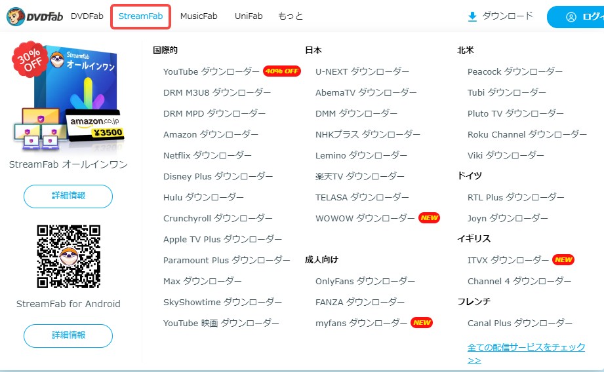The width and height of the screenshot is (604, 372).
Task: Click the NEW badge beside ITVX
Action: click(x=563, y=260)
